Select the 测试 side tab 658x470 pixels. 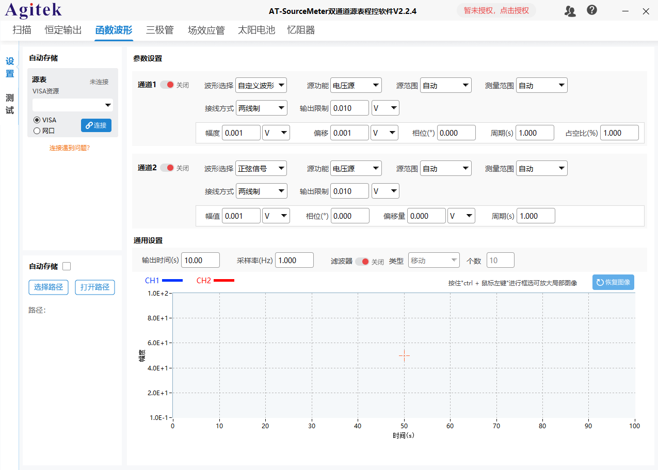point(10,104)
